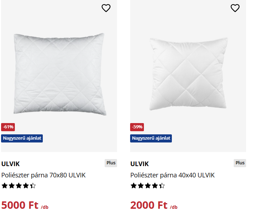Open Poliészter párna 70x80 ULVIK link
This screenshot has height=213, width=256.
(43, 175)
